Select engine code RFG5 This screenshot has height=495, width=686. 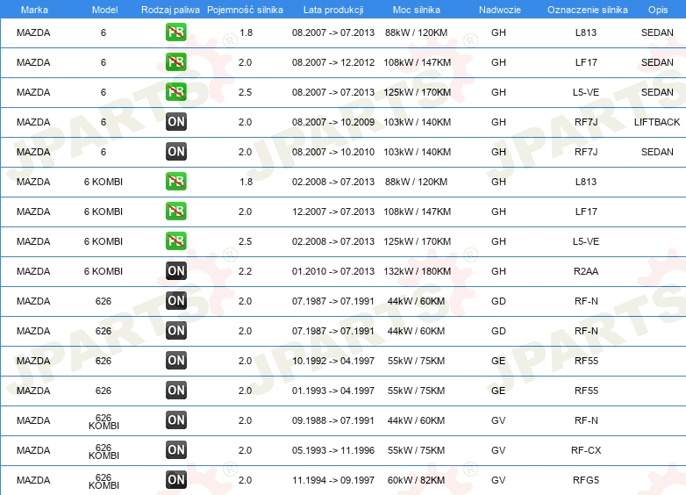(586, 480)
